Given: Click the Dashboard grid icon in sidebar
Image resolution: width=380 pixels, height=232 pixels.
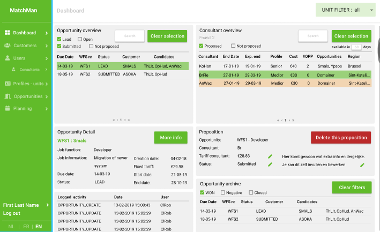Looking at the screenshot, I should coord(8,33).
